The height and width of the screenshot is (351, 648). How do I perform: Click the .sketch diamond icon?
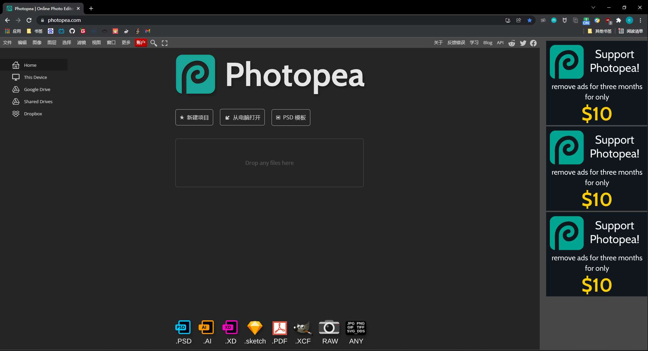point(255,327)
